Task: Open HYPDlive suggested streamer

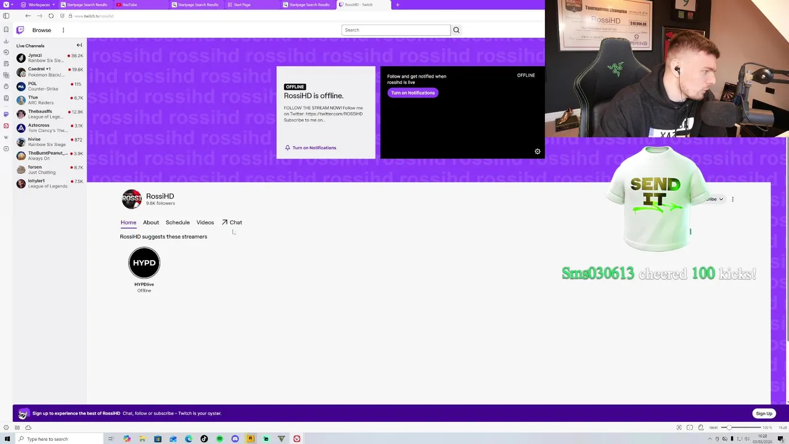Action: (x=144, y=269)
